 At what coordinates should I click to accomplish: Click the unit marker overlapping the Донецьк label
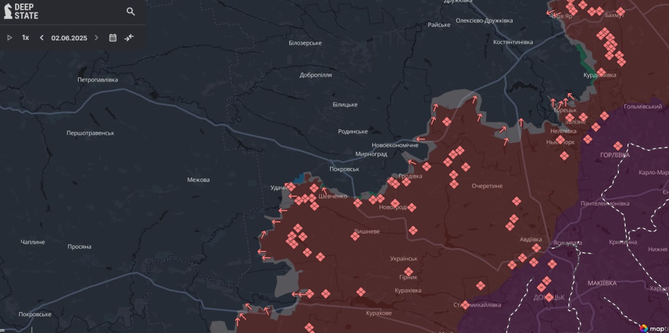coord(549,298)
